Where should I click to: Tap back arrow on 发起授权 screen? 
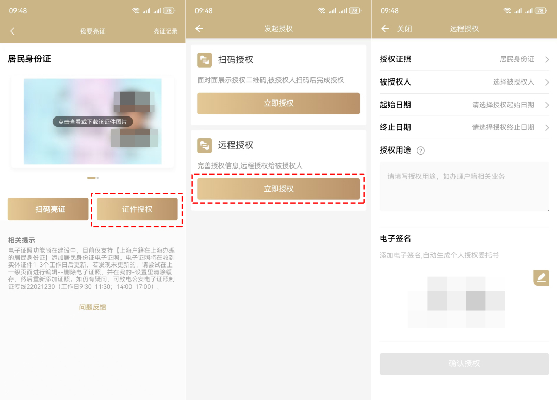[x=199, y=29]
